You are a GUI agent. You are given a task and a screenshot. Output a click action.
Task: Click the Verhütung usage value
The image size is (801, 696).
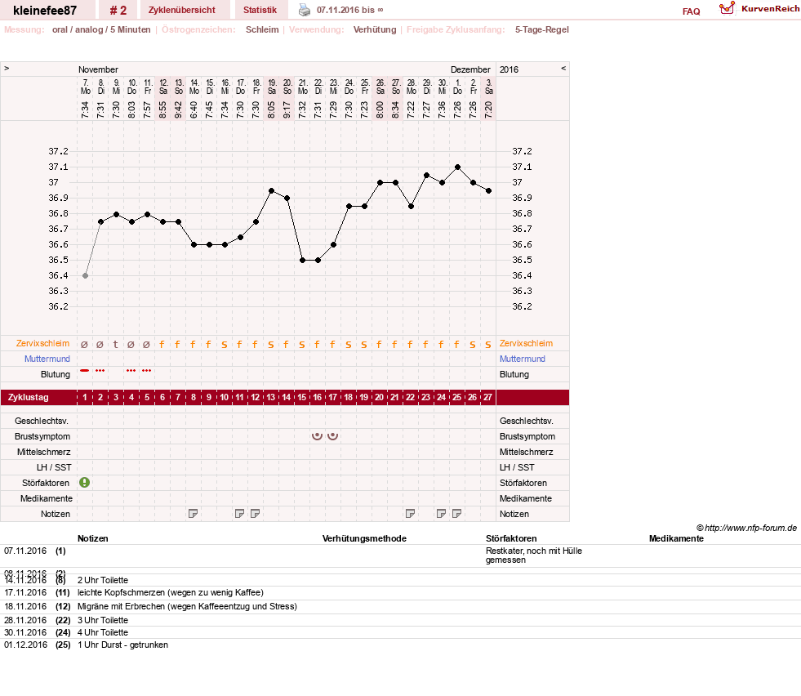pos(375,29)
